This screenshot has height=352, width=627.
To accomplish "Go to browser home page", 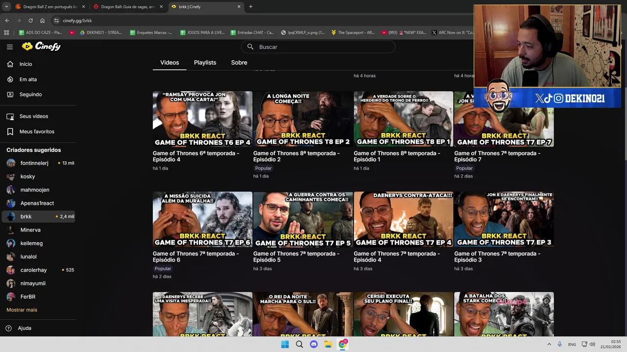I will pyautogui.click(x=42, y=21).
